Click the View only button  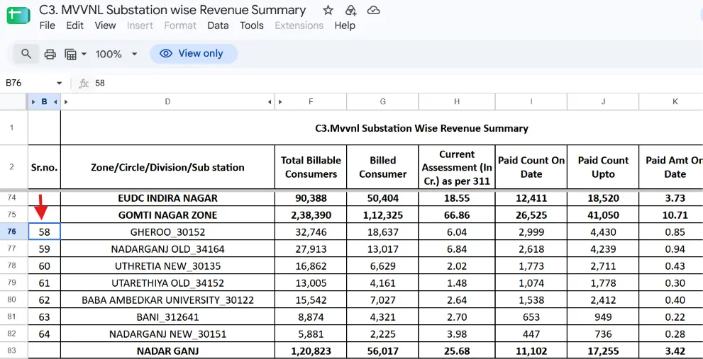[193, 54]
